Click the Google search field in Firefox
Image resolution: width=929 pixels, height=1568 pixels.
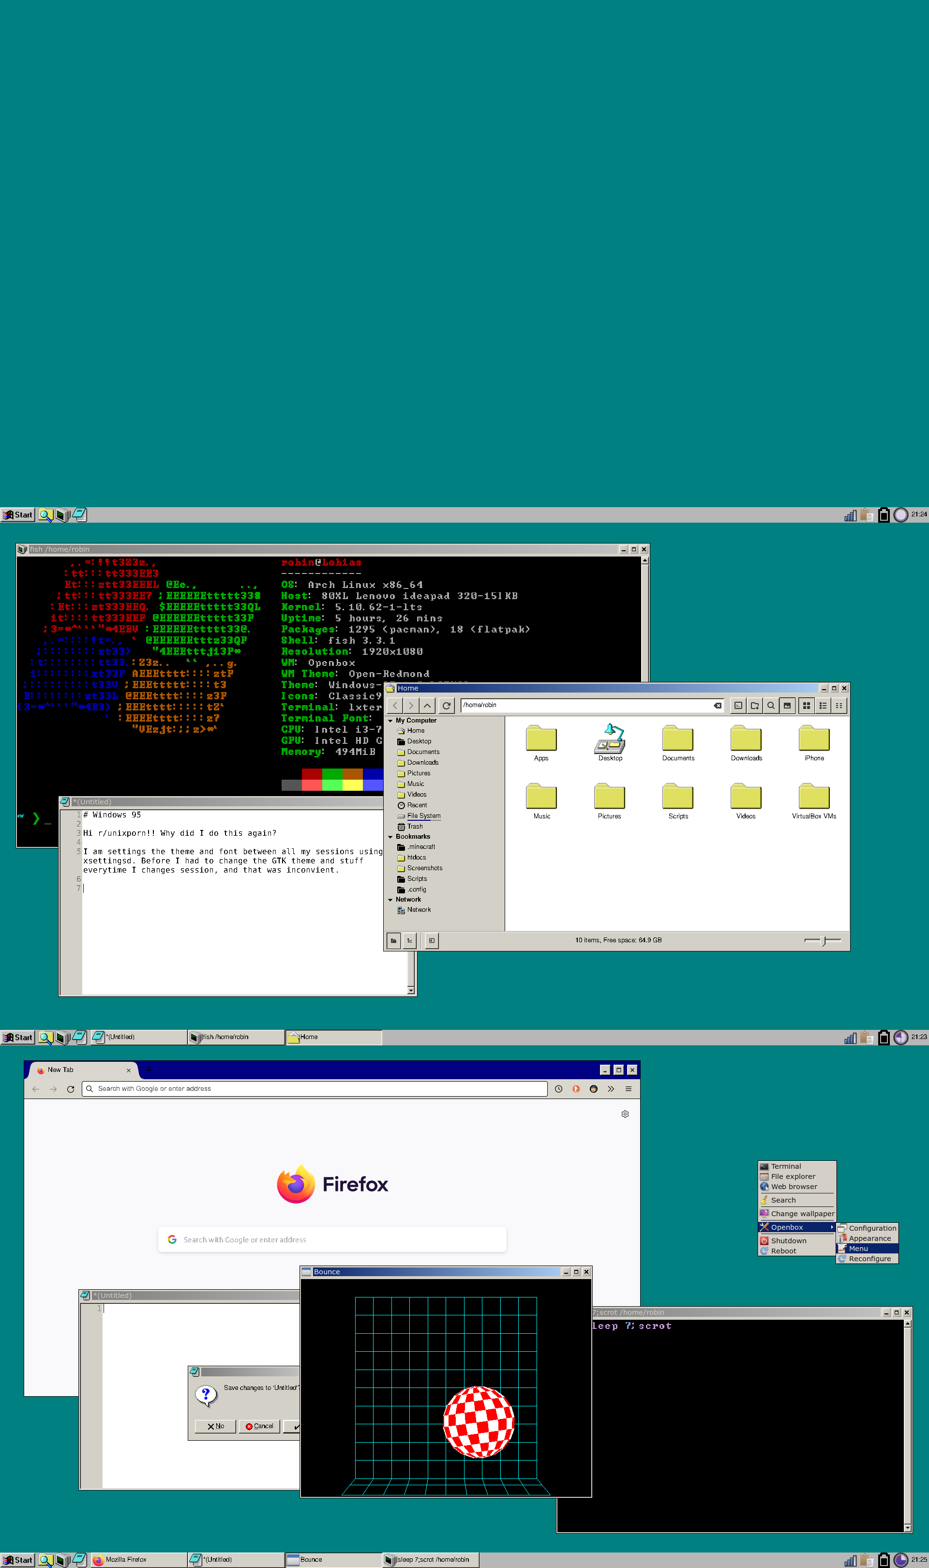tap(332, 1239)
